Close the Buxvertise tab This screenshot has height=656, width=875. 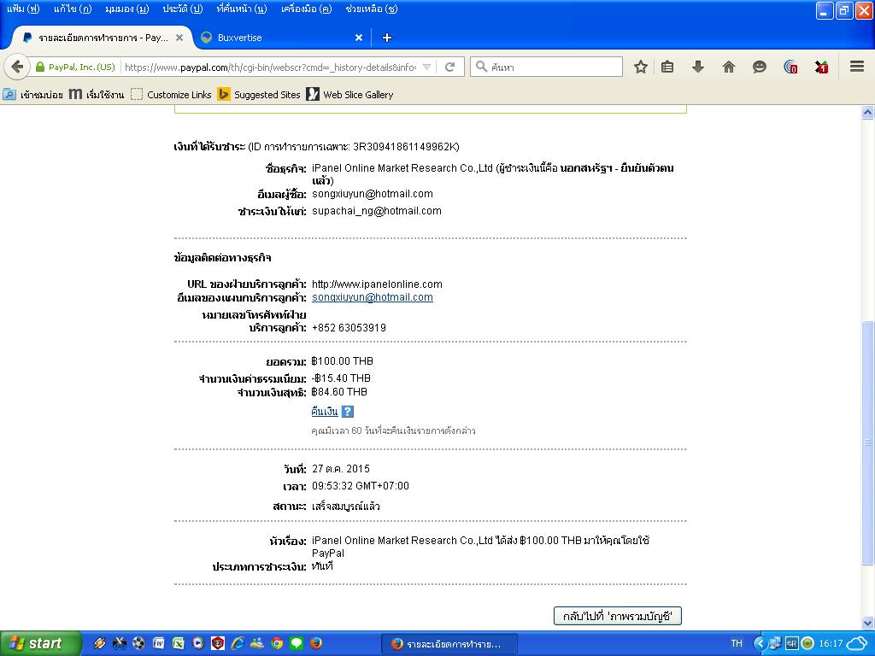(x=359, y=38)
